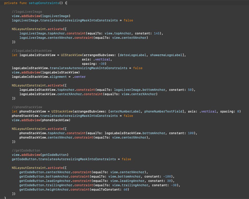Image resolution: width=249 pixels, height=199 pixels.
Task: Click the let keyword before phoneStackView
Action: coord(15,111)
